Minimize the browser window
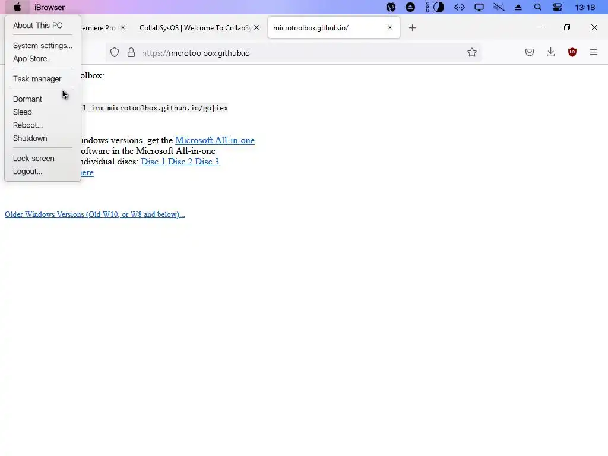The height and width of the screenshot is (456, 608). [540, 27]
